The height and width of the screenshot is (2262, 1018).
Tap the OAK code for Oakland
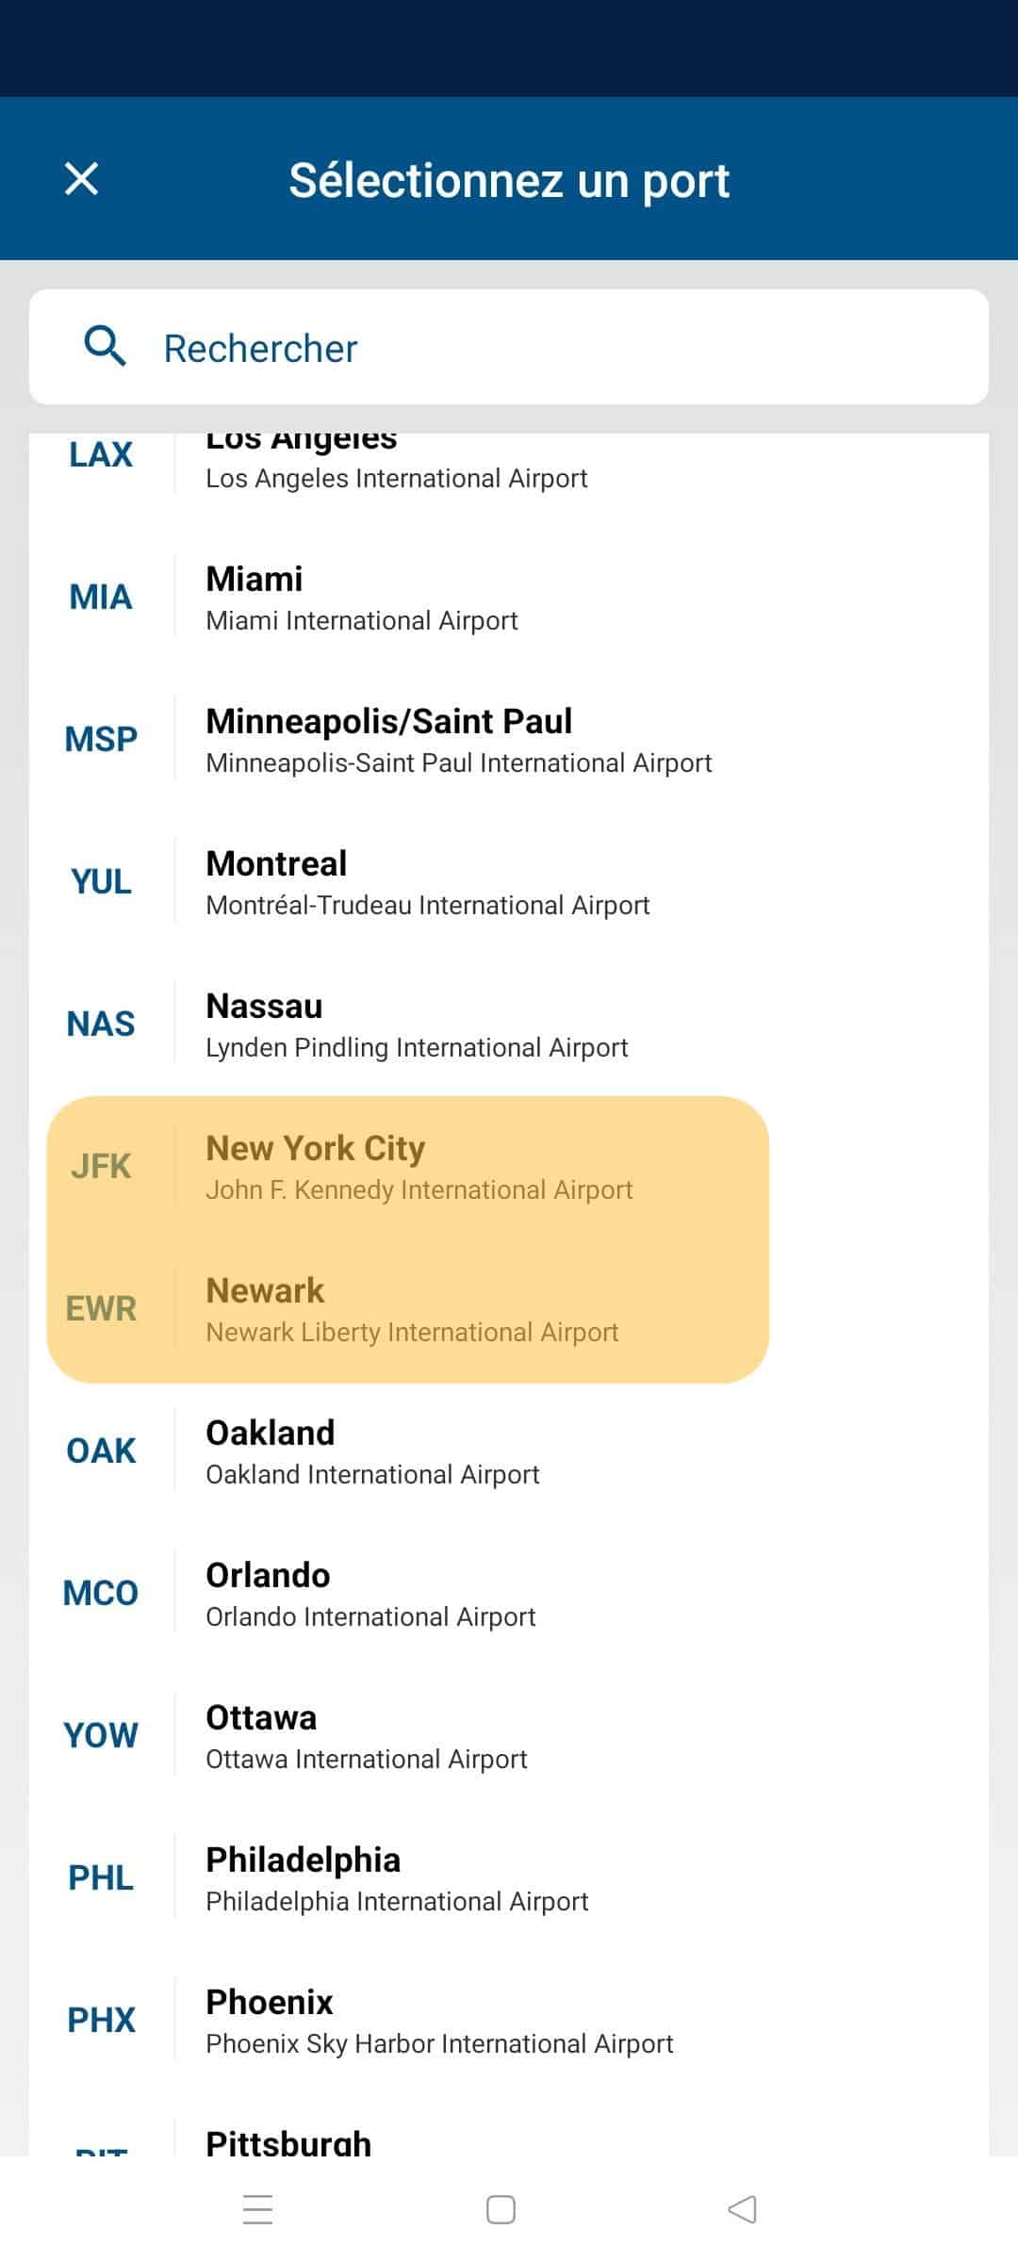point(101,1451)
